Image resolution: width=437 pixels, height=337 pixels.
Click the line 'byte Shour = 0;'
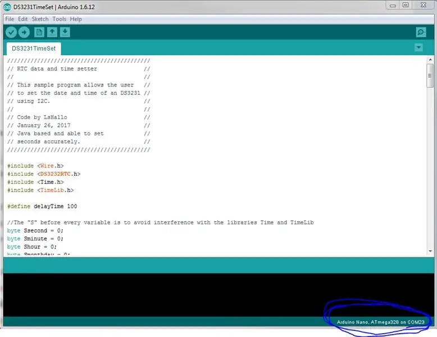[x=32, y=247]
